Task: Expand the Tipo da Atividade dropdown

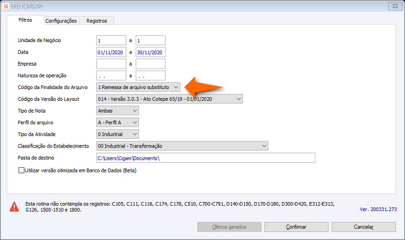Action: point(117,134)
